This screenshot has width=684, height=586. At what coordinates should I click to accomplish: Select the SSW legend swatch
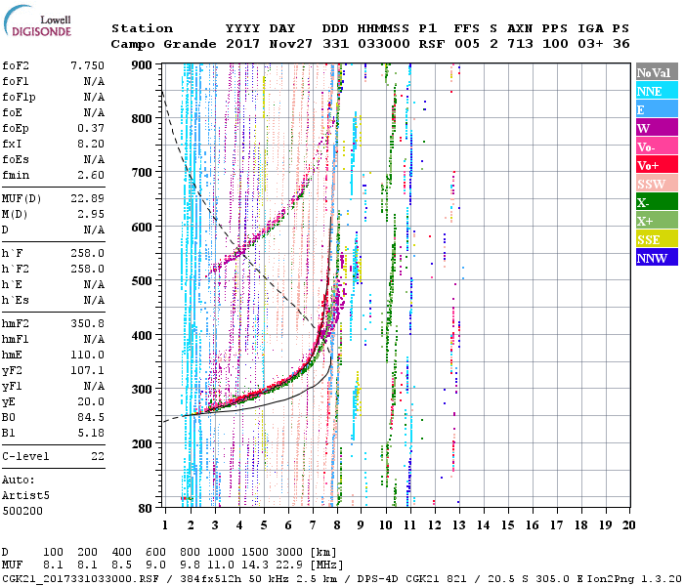pyautogui.click(x=655, y=185)
